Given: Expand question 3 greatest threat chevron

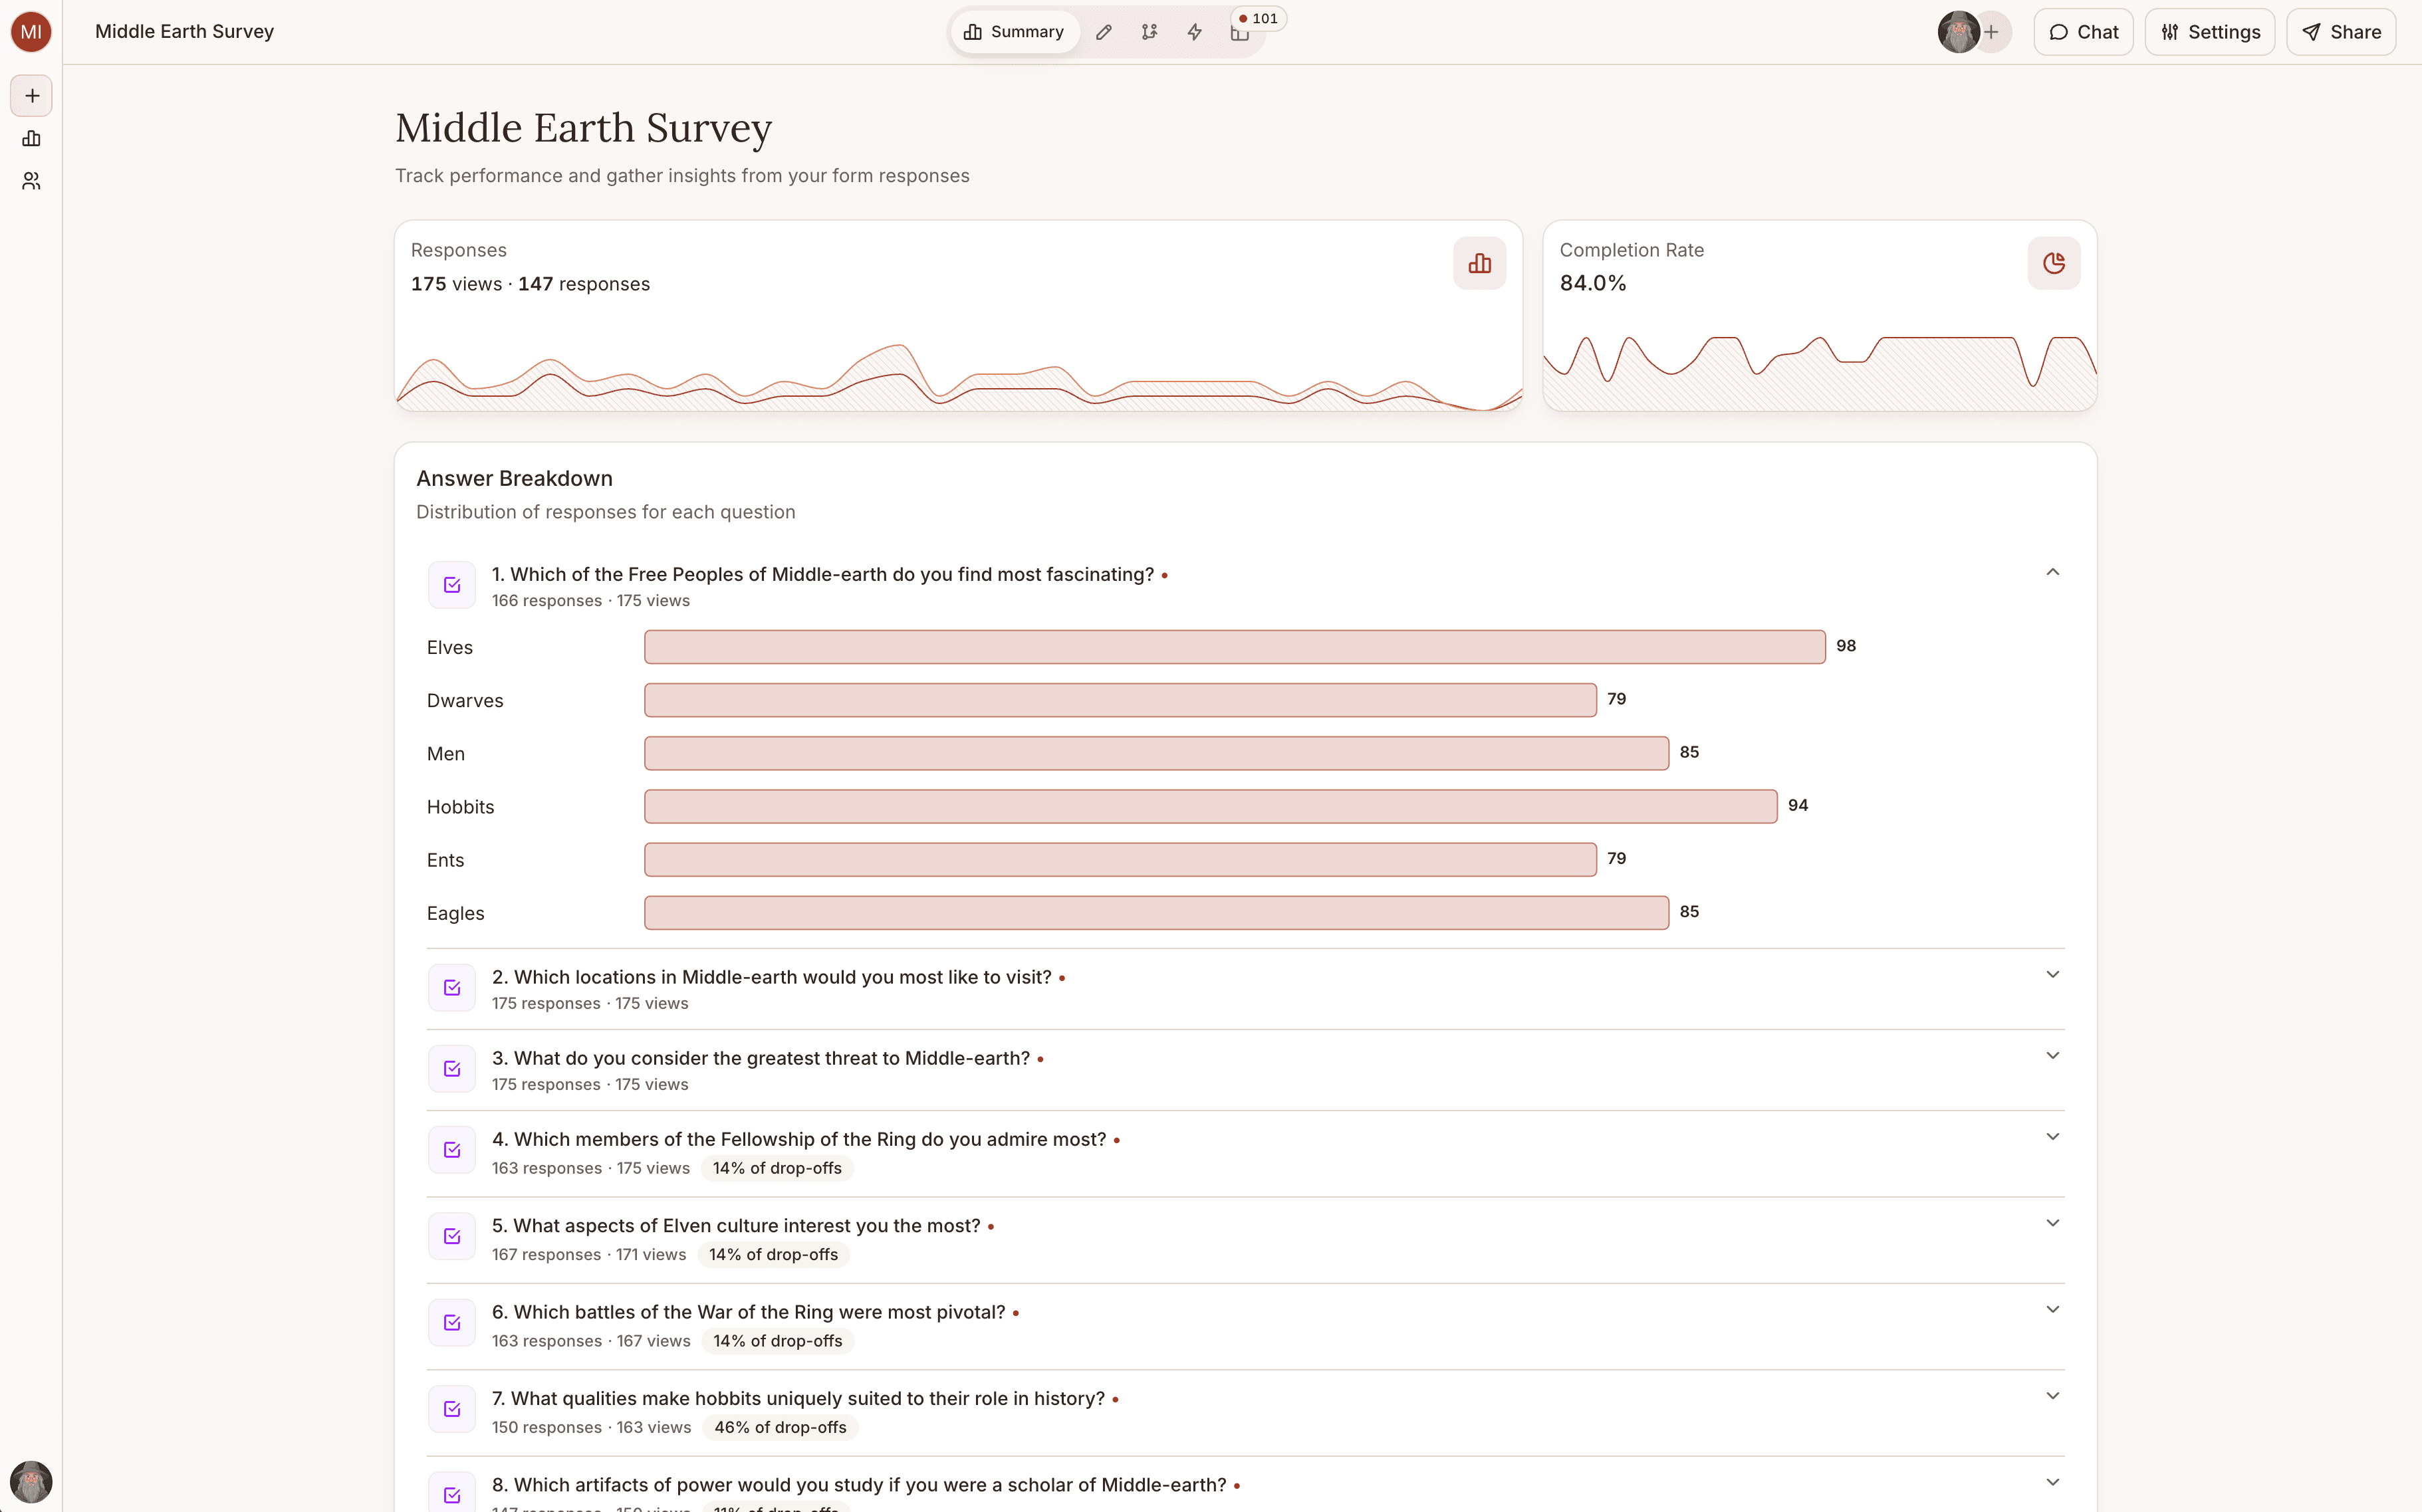Looking at the screenshot, I should point(2052,1056).
